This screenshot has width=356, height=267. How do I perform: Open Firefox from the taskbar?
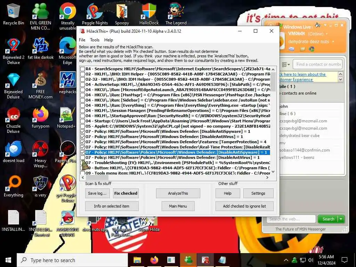pyautogui.click(x=154, y=260)
